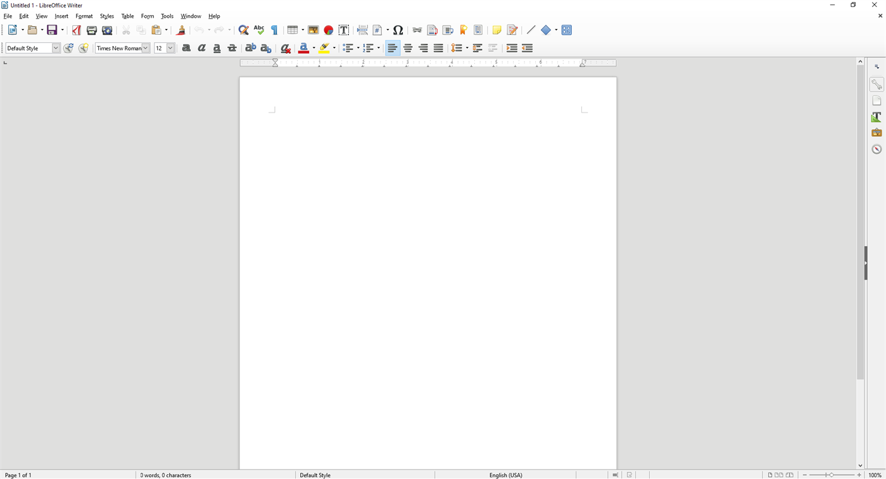
Task: Insert a cross-reference
Action: (479, 30)
